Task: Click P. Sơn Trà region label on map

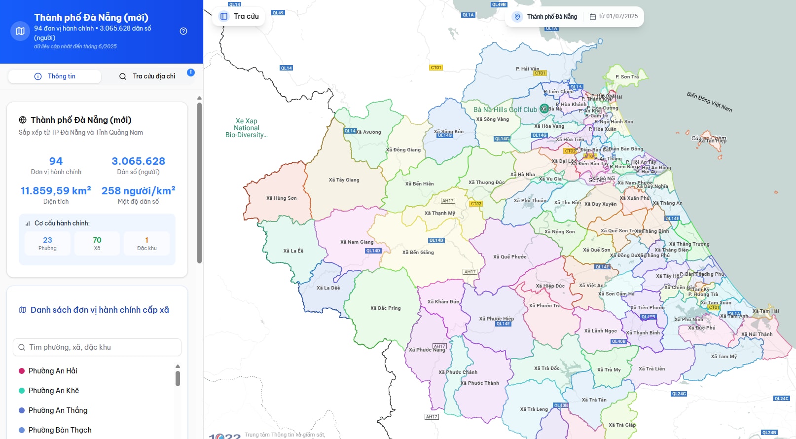Action: (x=627, y=77)
